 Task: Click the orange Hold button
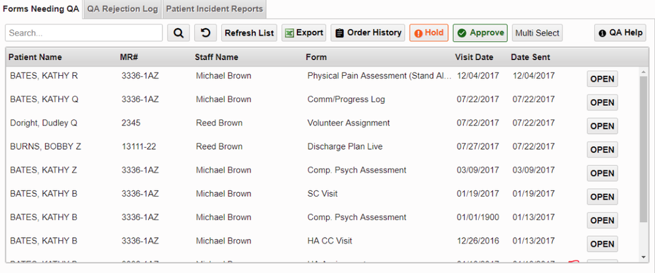(429, 33)
